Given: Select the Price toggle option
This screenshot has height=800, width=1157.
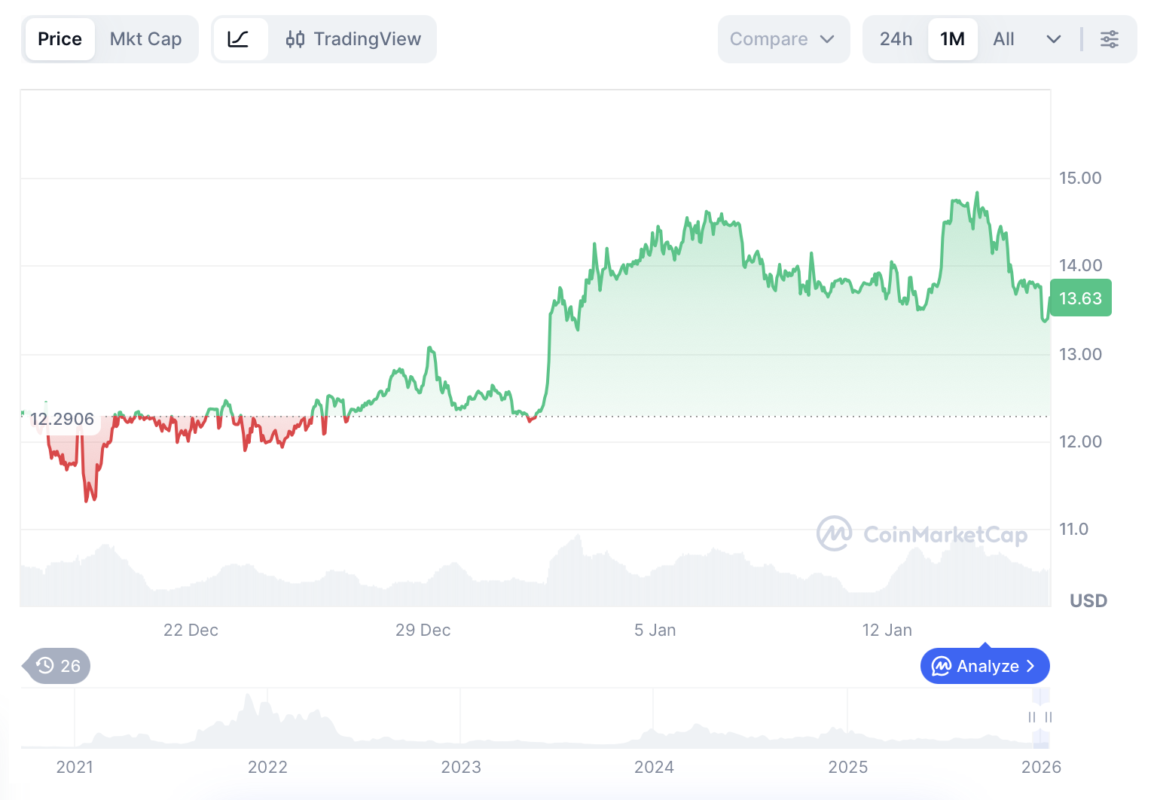Looking at the screenshot, I should (60, 39).
